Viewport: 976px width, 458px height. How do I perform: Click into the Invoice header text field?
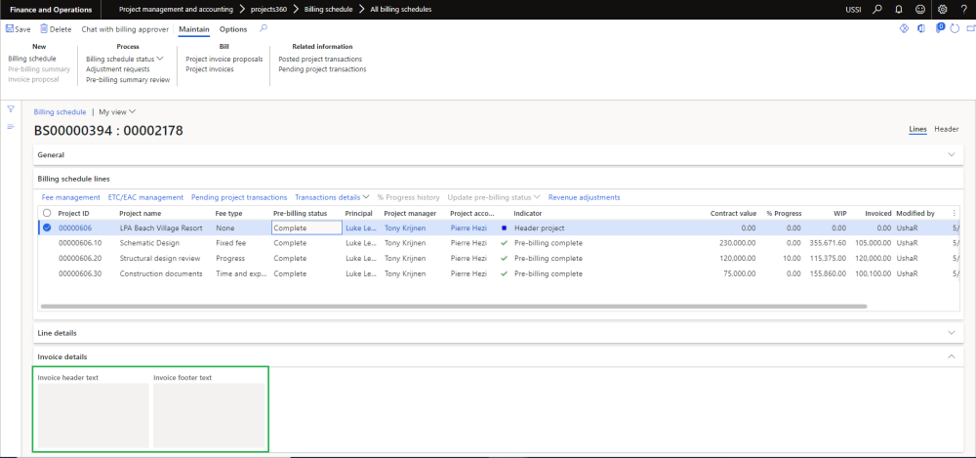(x=93, y=415)
